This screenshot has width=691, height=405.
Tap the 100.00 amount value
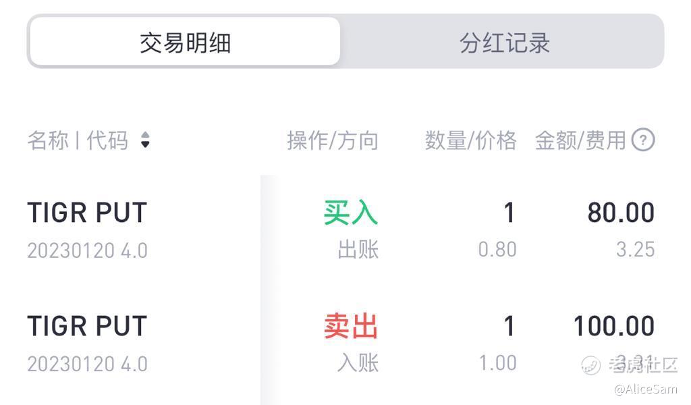[x=613, y=327]
